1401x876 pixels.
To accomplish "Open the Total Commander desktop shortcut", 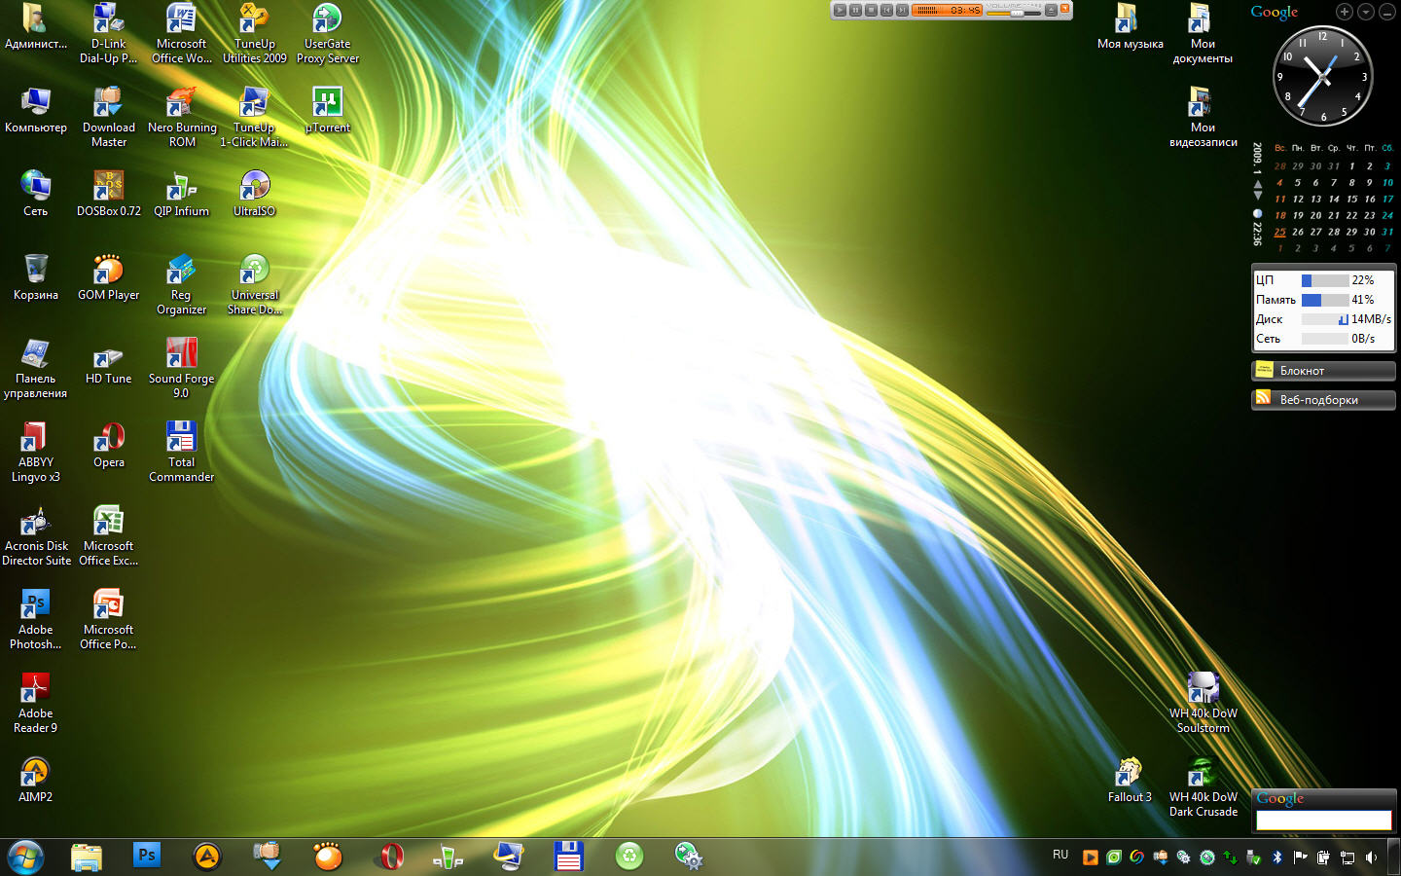I will pyautogui.click(x=182, y=452).
